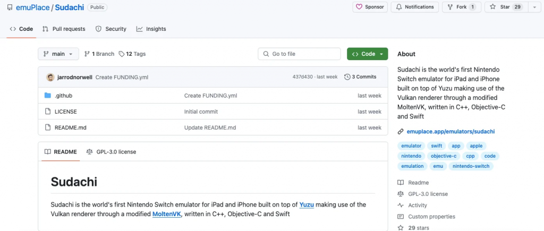Image resolution: width=544 pixels, height=231 pixels.
Task: Open the MoltenVK link in README
Action: pos(167,214)
